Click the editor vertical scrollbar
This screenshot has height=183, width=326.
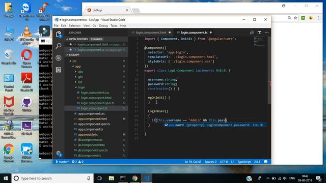click(x=269, y=71)
